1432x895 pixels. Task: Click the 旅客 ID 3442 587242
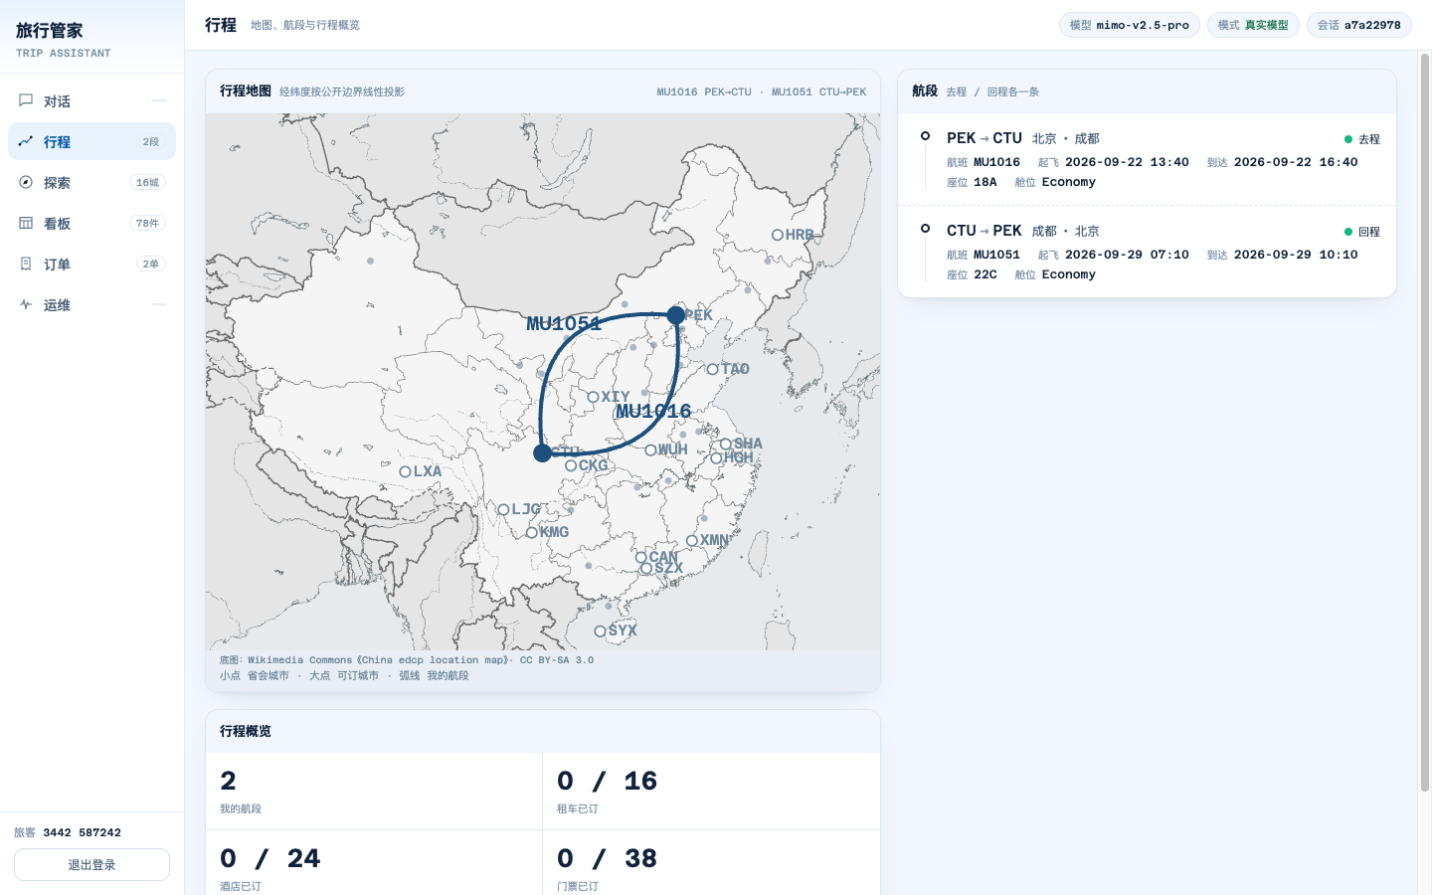point(82,832)
